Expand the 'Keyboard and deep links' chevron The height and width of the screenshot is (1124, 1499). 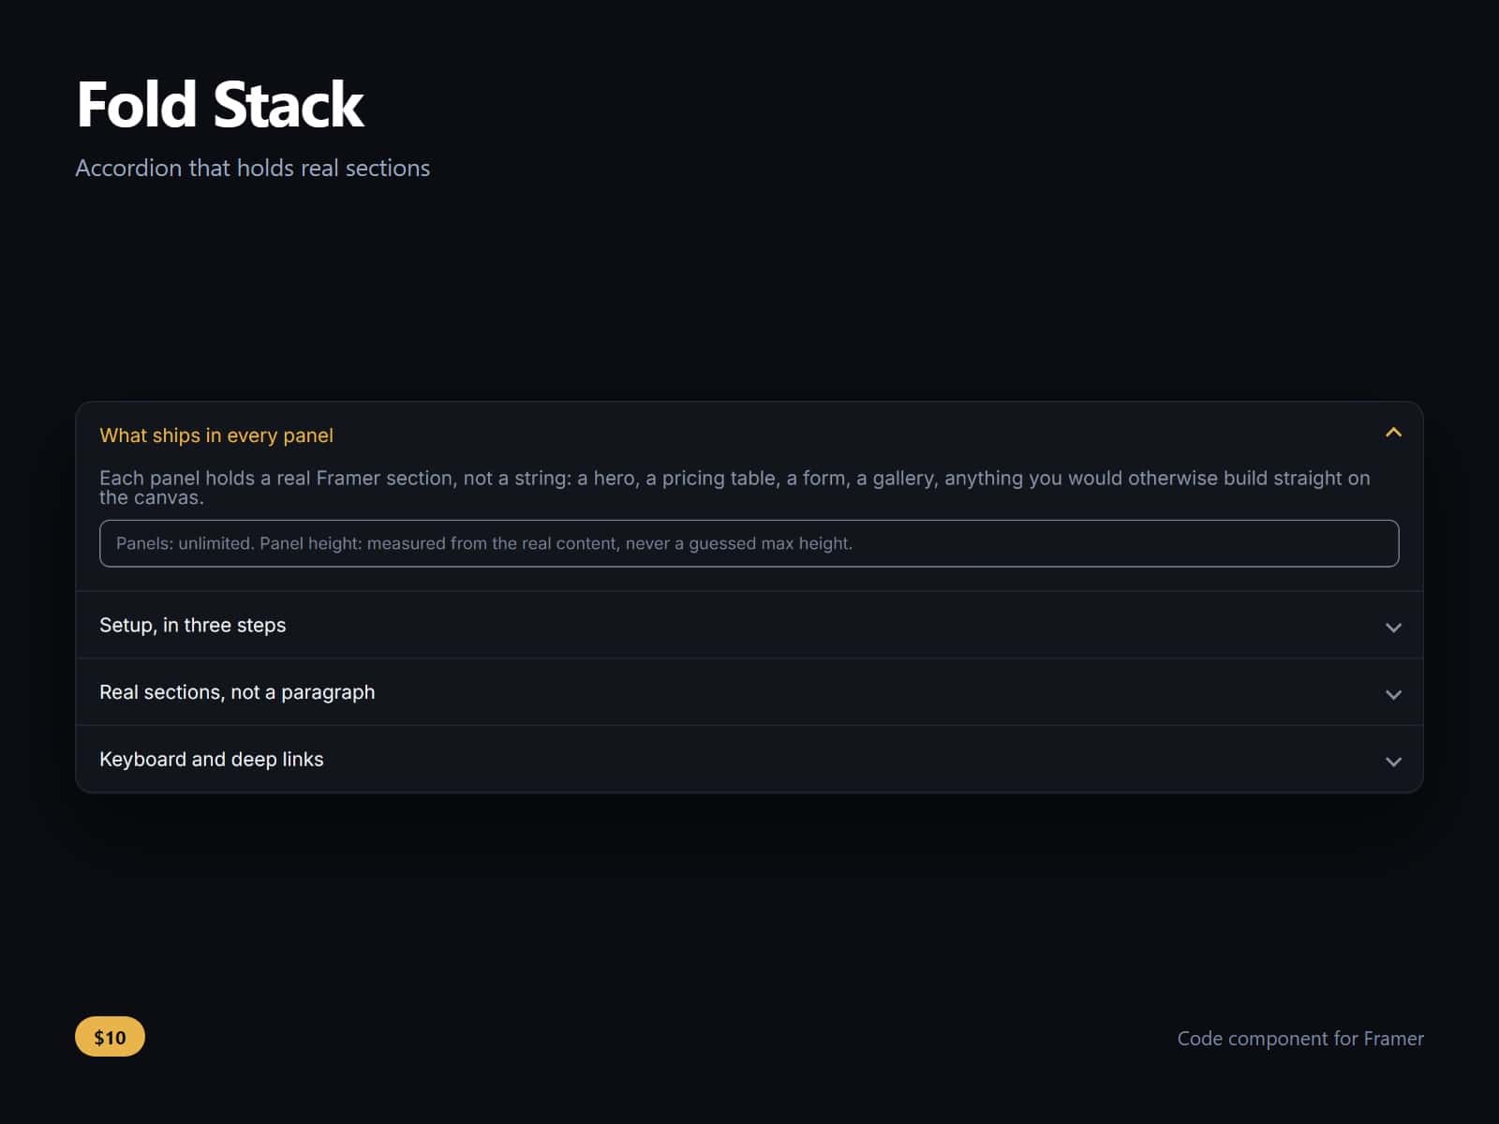coord(1393,762)
